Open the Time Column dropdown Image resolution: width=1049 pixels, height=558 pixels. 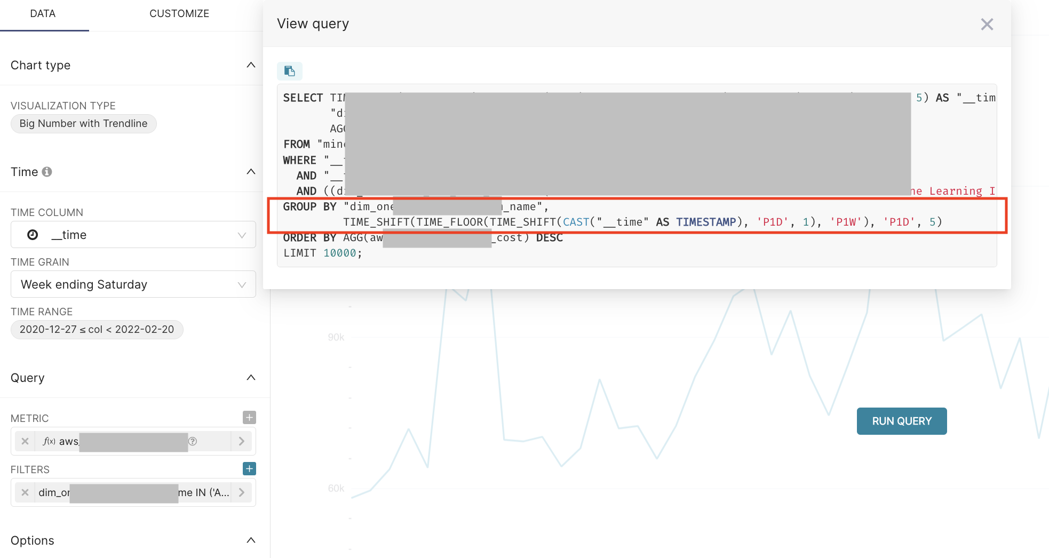point(241,234)
